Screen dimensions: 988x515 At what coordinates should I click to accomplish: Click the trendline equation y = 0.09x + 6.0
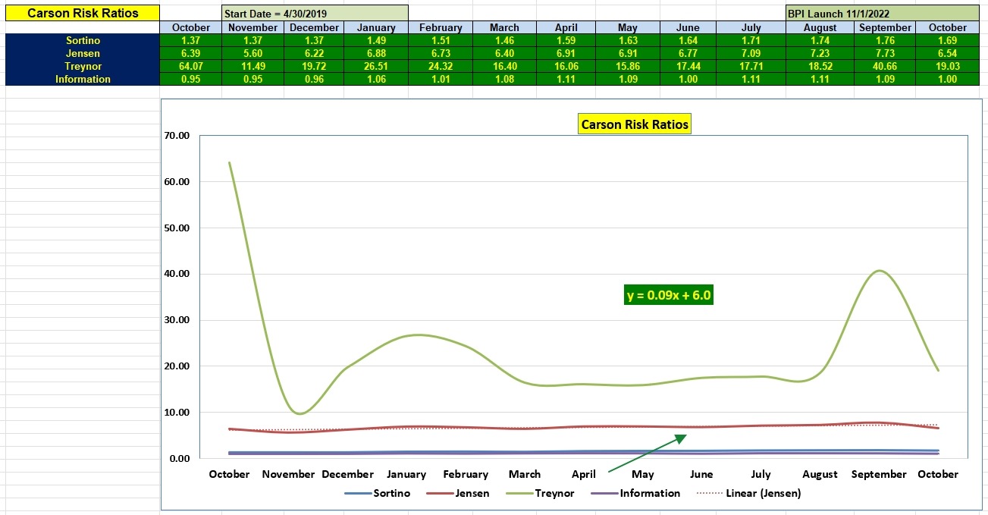click(x=669, y=295)
